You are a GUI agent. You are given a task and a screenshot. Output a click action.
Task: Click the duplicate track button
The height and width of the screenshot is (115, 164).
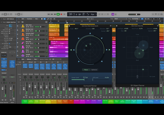(22, 22)
